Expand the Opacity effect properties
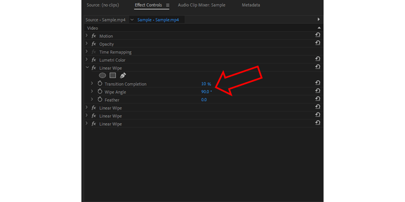Image resolution: width=405 pixels, height=202 pixels. tap(87, 43)
